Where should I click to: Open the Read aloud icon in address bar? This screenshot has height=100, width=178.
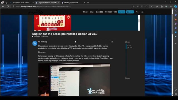coord(138,6)
